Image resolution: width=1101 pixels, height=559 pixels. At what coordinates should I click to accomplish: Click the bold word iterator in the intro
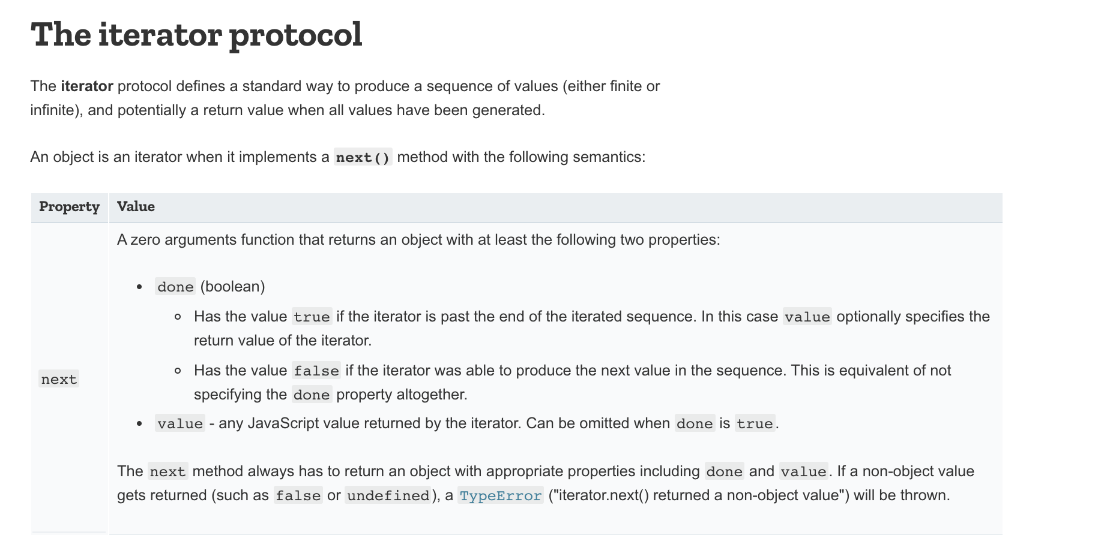pyautogui.click(x=87, y=86)
